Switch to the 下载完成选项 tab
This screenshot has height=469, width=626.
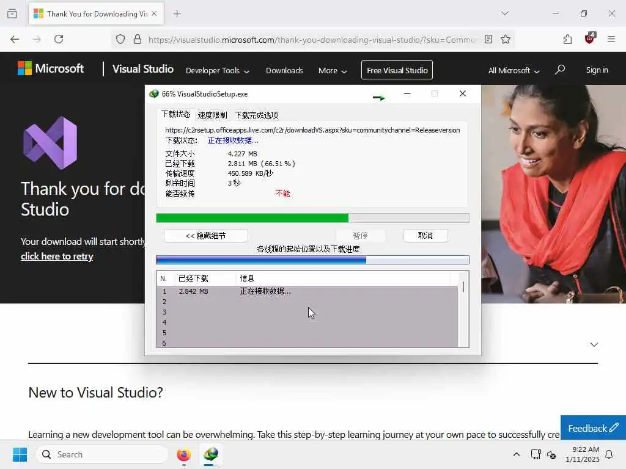[x=257, y=115]
